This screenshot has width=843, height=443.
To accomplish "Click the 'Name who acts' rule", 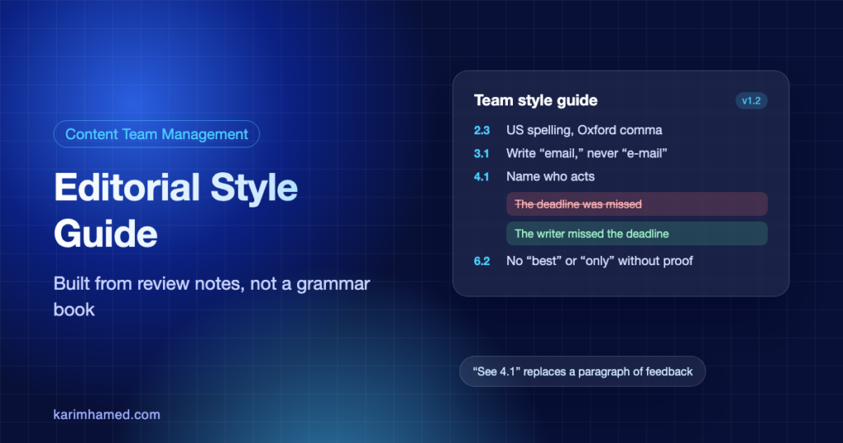I will point(551,176).
